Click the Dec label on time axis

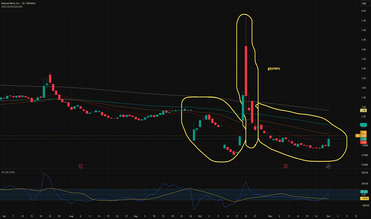(328, 216)
